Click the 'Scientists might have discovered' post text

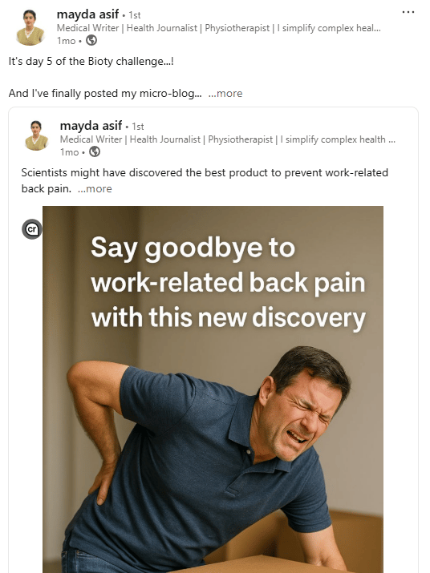pyautogui.click(x=205, y=180)
